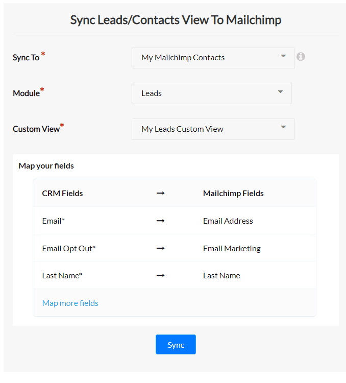This screenshot has height=383, width=346.
Task: Click the Custom View label
Action: (36, 129)
